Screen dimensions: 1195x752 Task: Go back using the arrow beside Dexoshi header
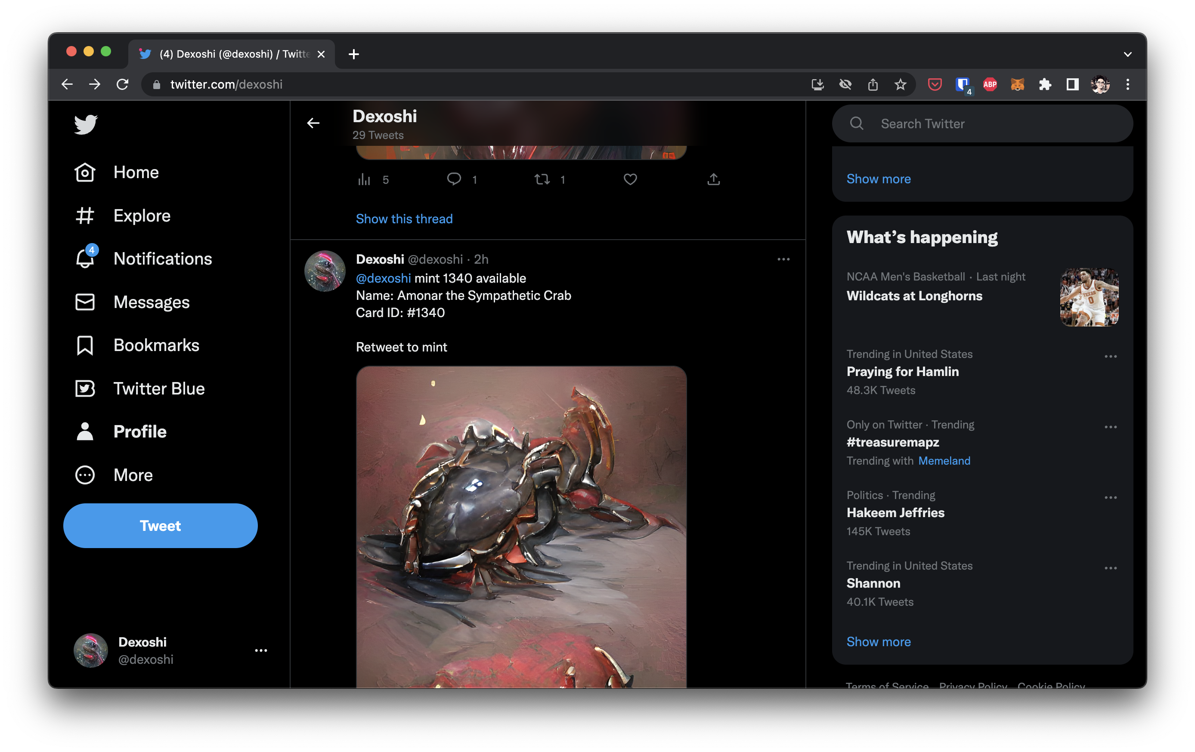(313, 123)
